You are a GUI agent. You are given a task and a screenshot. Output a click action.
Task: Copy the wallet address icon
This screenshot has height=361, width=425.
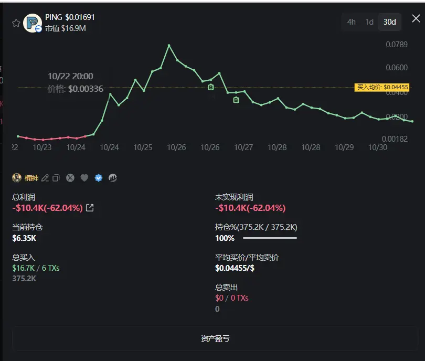click(x=56, y=178)
